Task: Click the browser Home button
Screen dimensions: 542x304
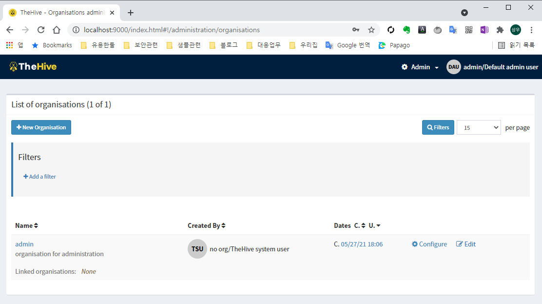Action: tap(57, 30)
